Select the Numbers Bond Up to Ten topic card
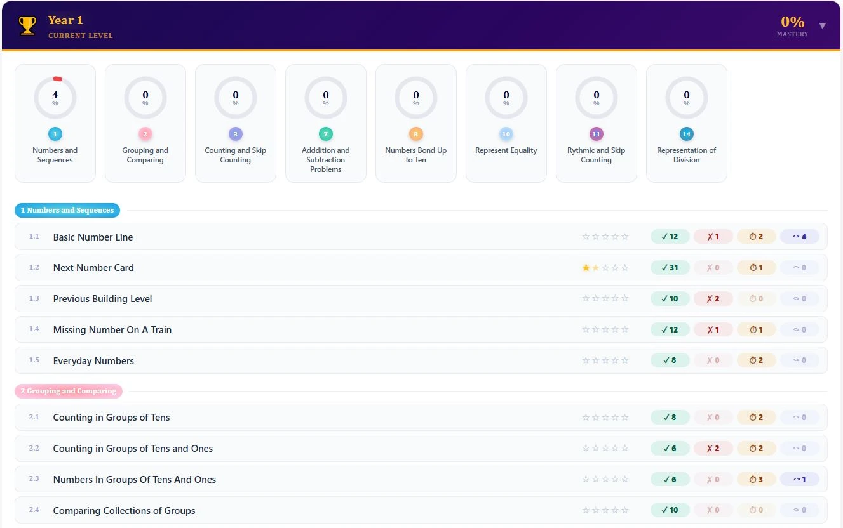Image resolution: width=843 pixels, height=528 pixels. click(x=415, y=122)
